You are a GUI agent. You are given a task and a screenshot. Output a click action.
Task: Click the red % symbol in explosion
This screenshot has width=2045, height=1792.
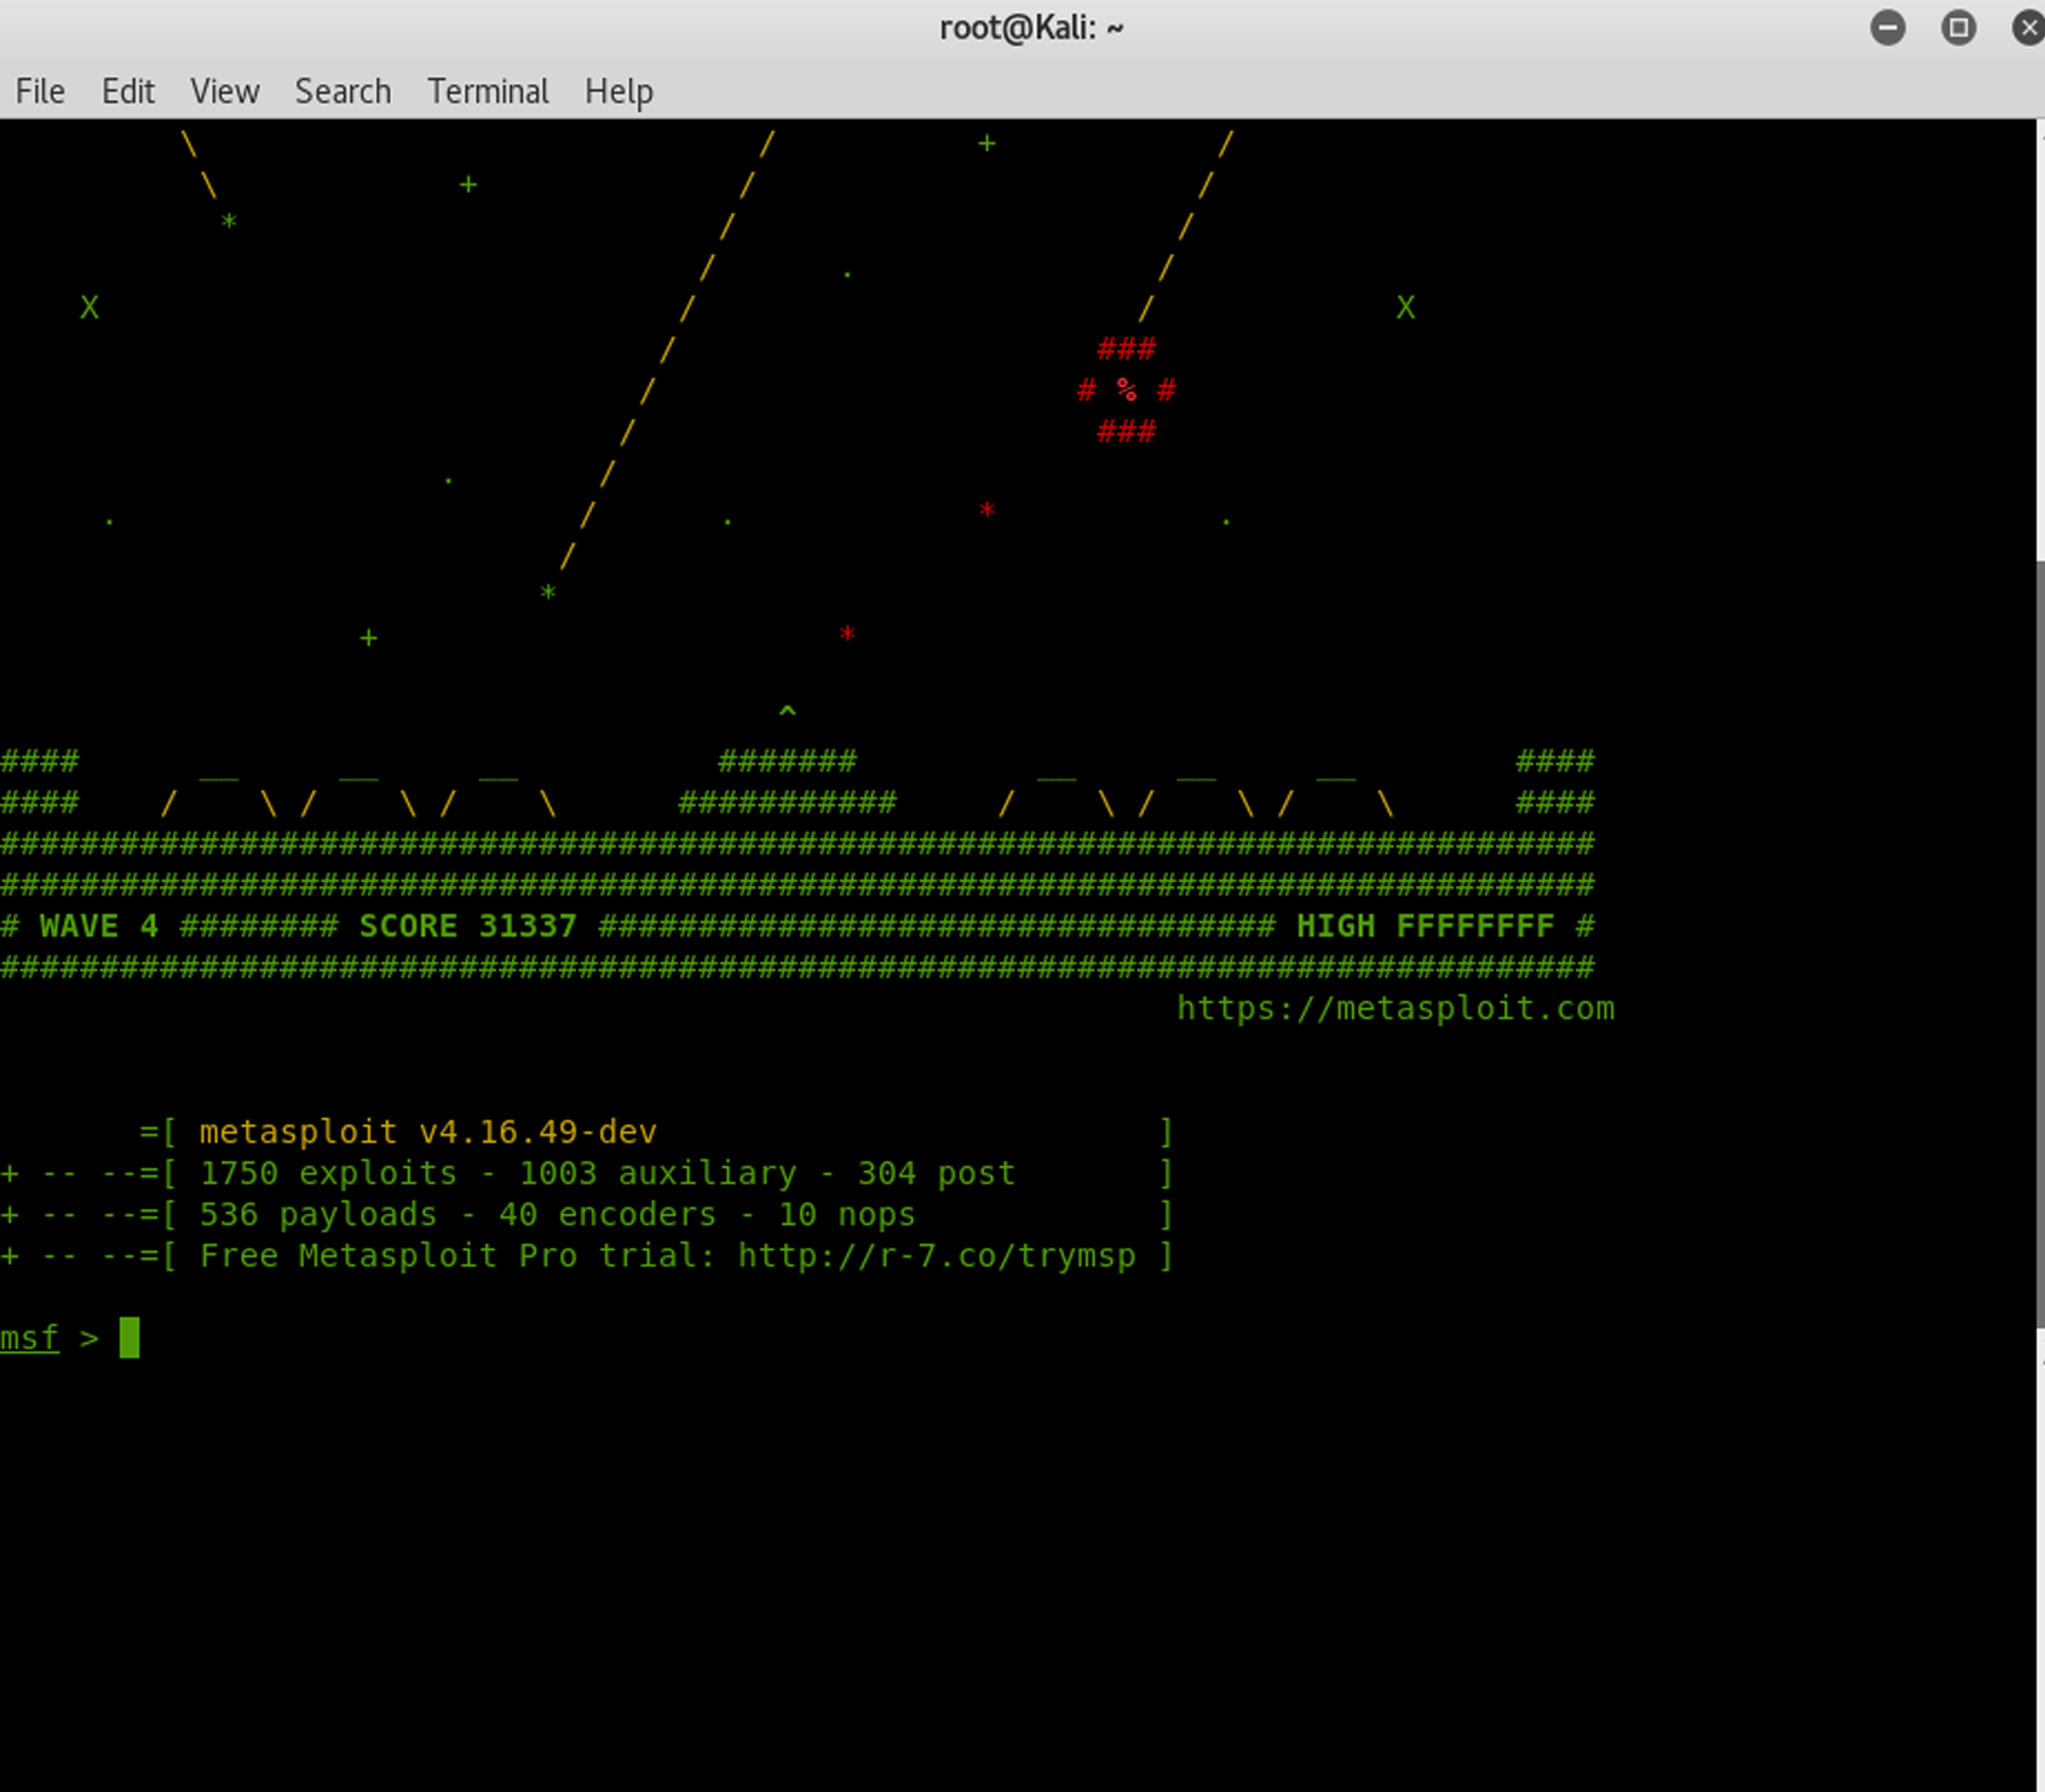(1126, 390)
